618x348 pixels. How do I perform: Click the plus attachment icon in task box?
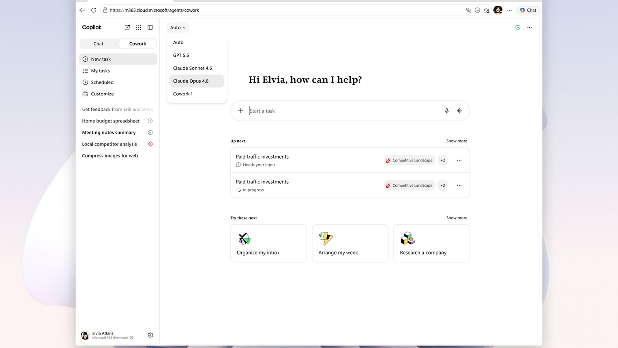click(x=240, y=111)
